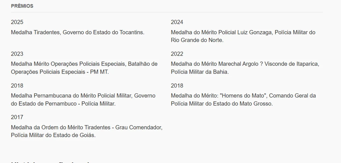Click Medalha Pernambucana do Mérito Policial Militar
The image size is (341, 163).
(71, 96)
